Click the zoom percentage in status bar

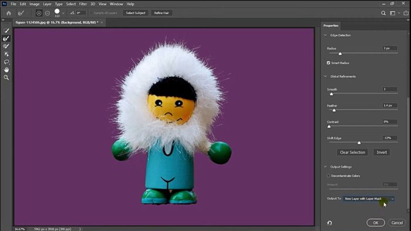point(19,229)
